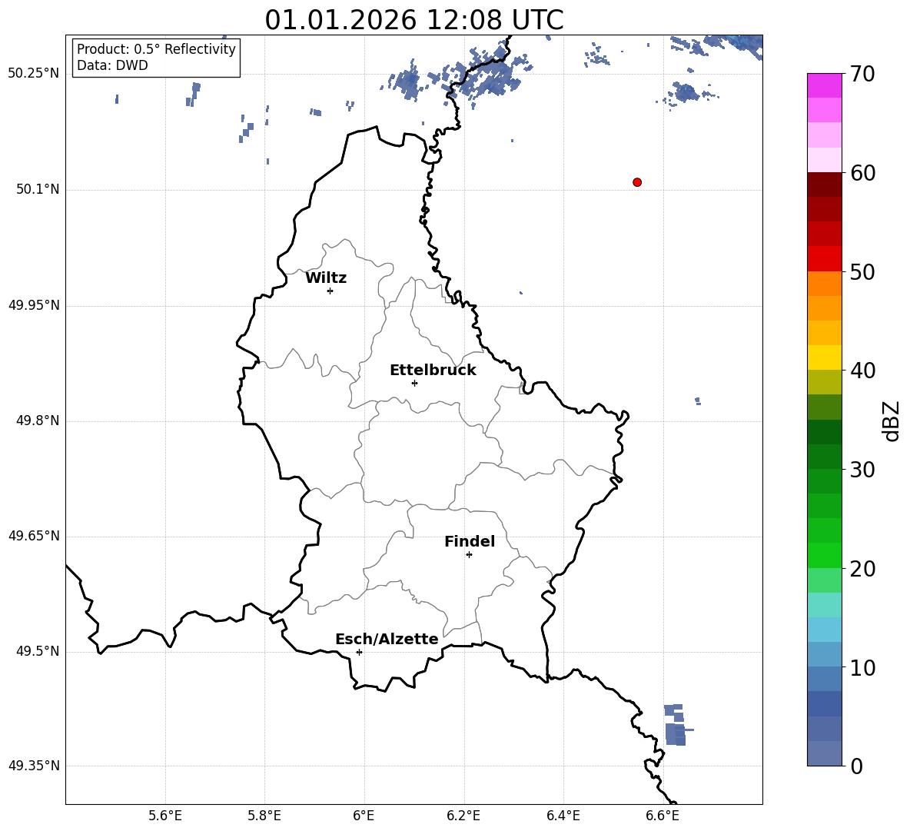910x831 pixels.
Task: Click the 10 value on the colorbar
Action: pyautogui.click(x=862, y=667)
